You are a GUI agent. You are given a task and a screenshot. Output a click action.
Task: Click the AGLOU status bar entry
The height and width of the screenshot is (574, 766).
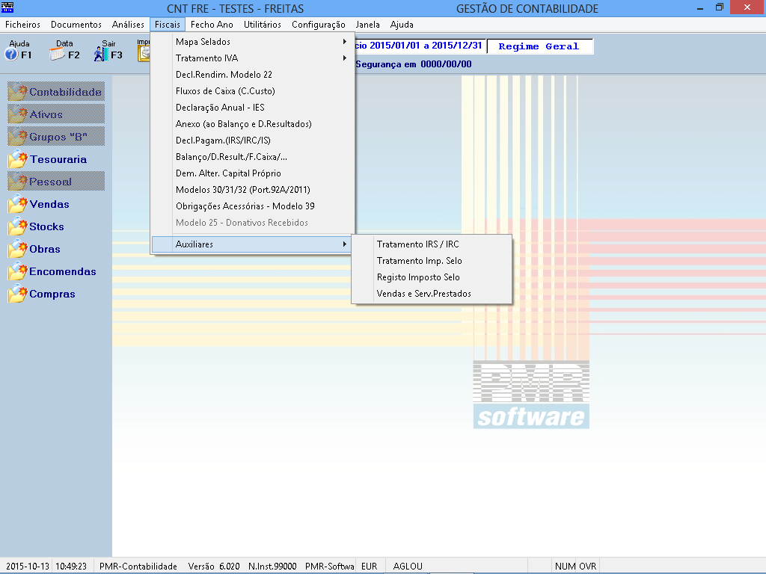(408, 567)
